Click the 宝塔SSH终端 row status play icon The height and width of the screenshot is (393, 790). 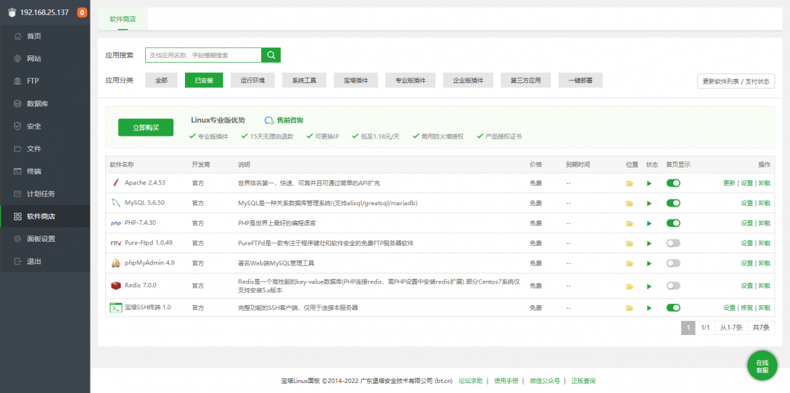click(x=650, y=308)
